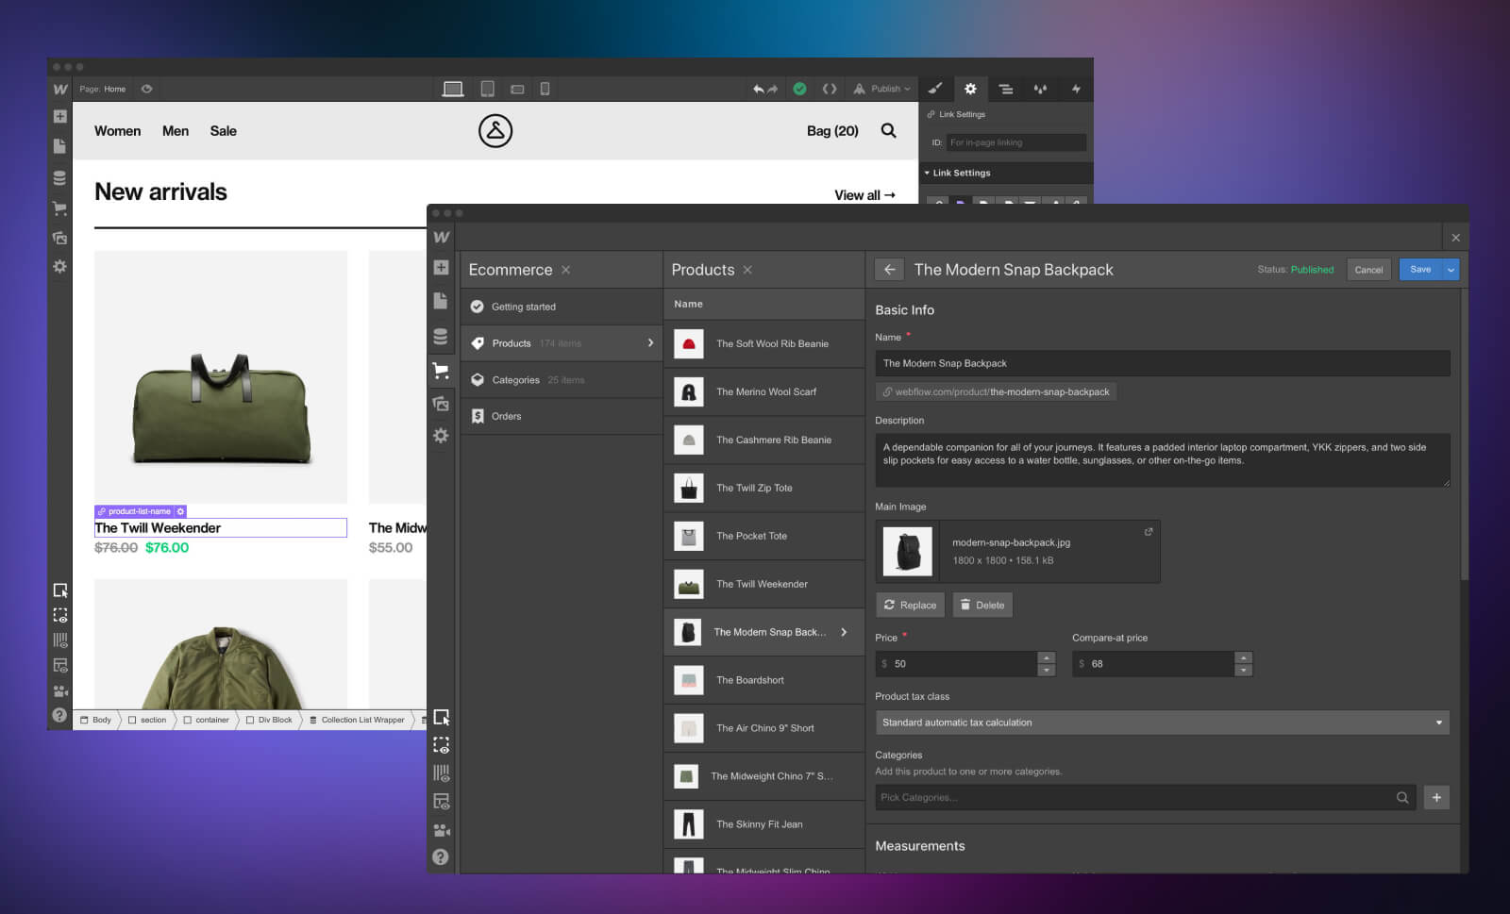This screenshot has height=914, width=1510.
Task: Open Getting started in Ecommerce
Action: 562,307
